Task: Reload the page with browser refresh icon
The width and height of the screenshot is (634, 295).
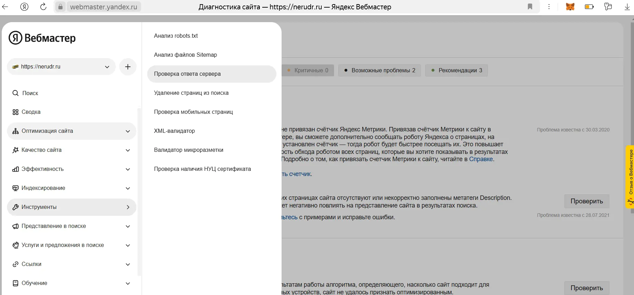Action: coord(43,7)
